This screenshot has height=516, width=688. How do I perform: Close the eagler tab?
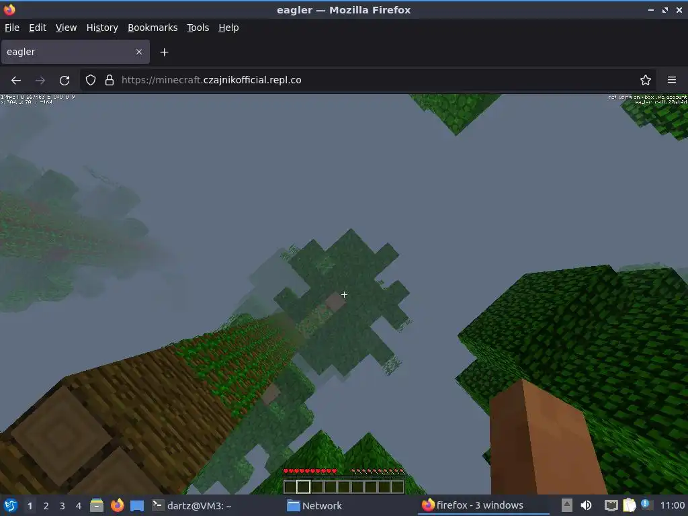[x=138, y=52]
